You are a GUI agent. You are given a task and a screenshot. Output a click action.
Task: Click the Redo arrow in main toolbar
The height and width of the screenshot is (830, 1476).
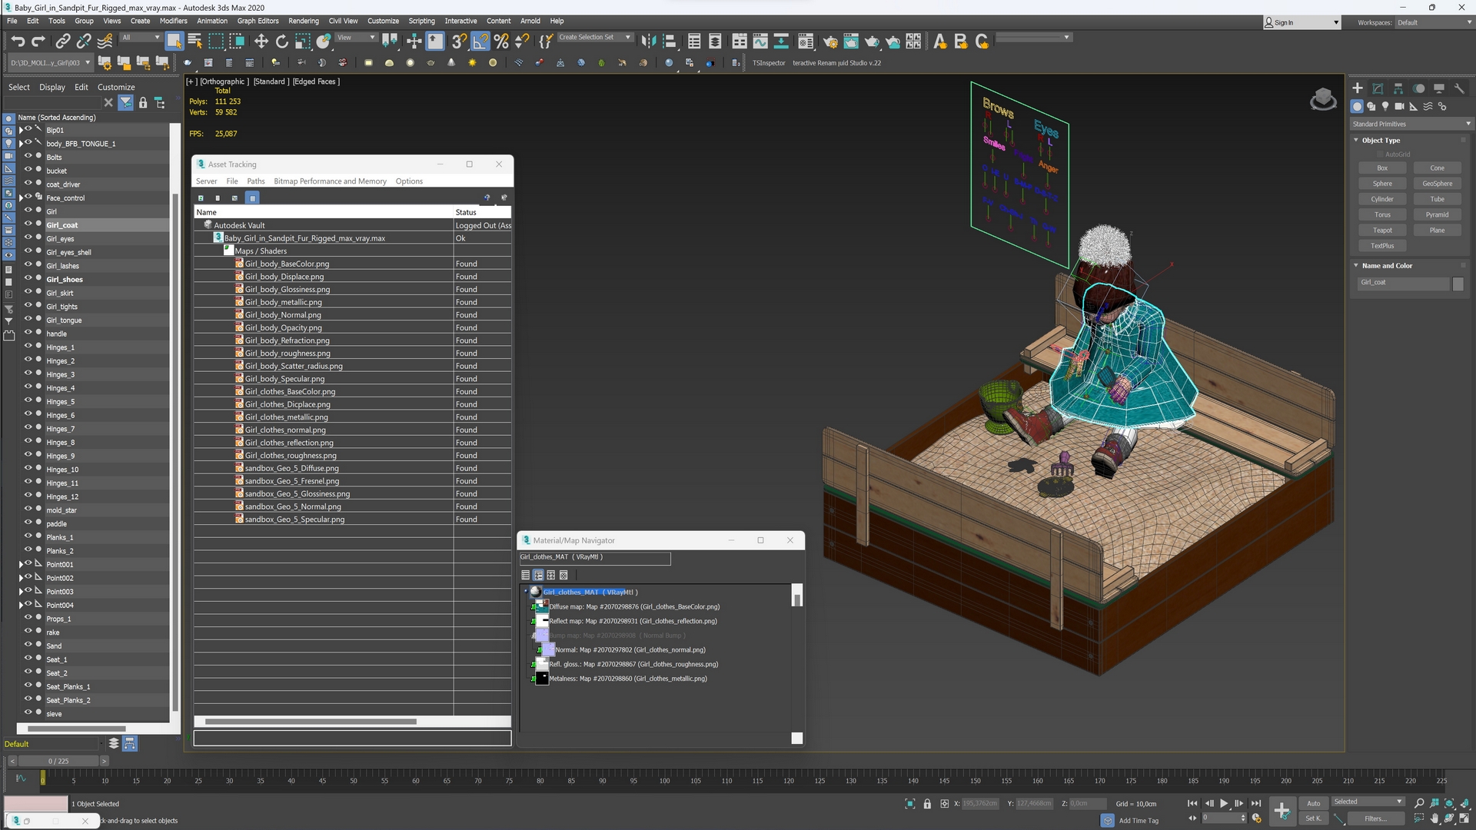[38, 41]
